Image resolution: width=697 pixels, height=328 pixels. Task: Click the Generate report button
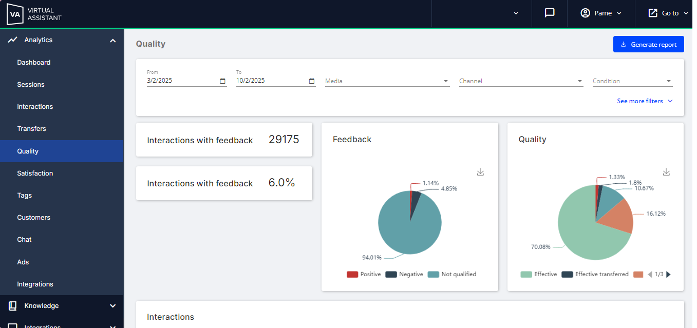coord(649,44)
